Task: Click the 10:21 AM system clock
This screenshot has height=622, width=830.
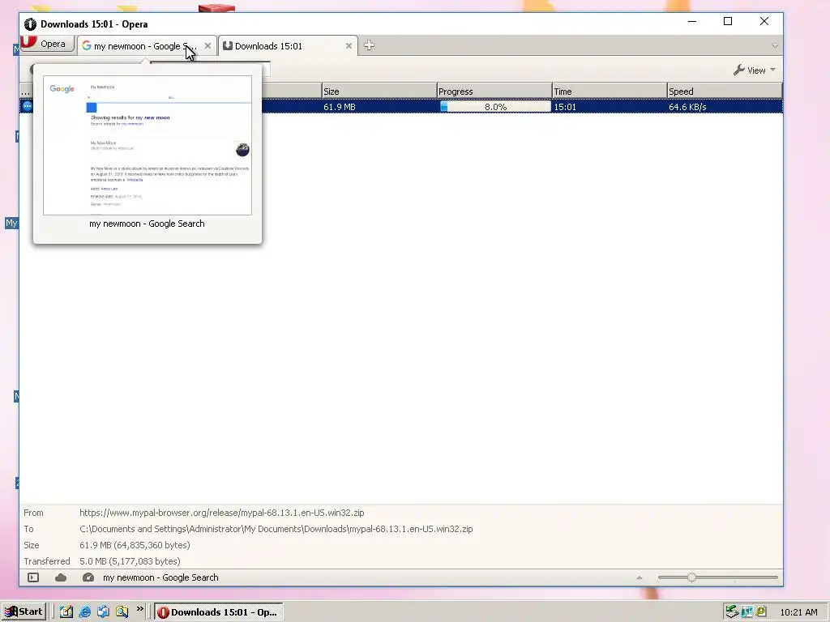Action: [x=798, y=612]
